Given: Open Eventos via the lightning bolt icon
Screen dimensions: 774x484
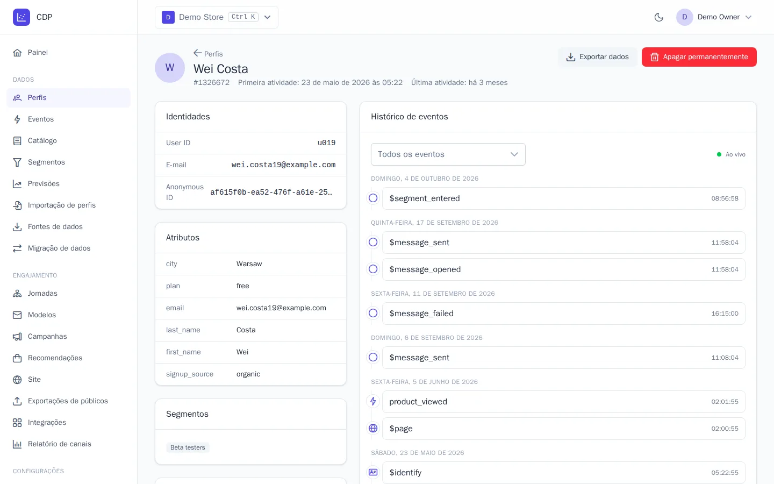Looking at the screenshot, I should pyautogui.click(x=17, y=119).
